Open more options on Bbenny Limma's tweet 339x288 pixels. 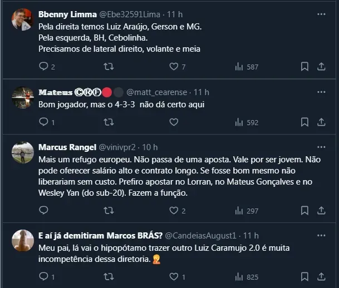click(x=321, y=14)
